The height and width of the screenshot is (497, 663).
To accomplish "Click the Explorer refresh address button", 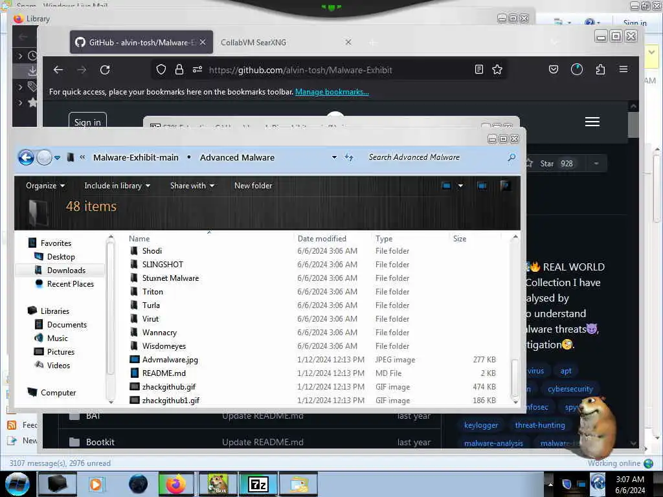I will tap(349, 158).
